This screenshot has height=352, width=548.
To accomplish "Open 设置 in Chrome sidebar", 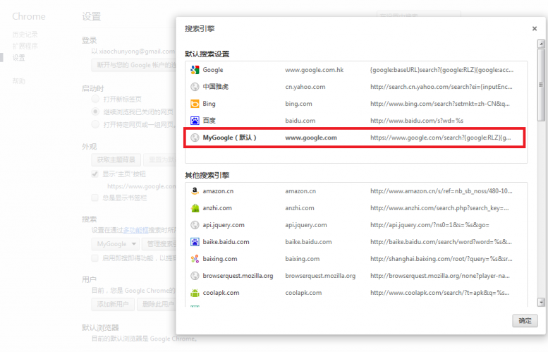I will 18,58.
